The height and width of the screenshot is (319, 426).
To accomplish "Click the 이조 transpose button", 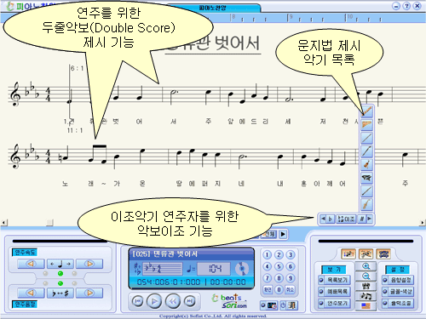I will tap(346, 219).
